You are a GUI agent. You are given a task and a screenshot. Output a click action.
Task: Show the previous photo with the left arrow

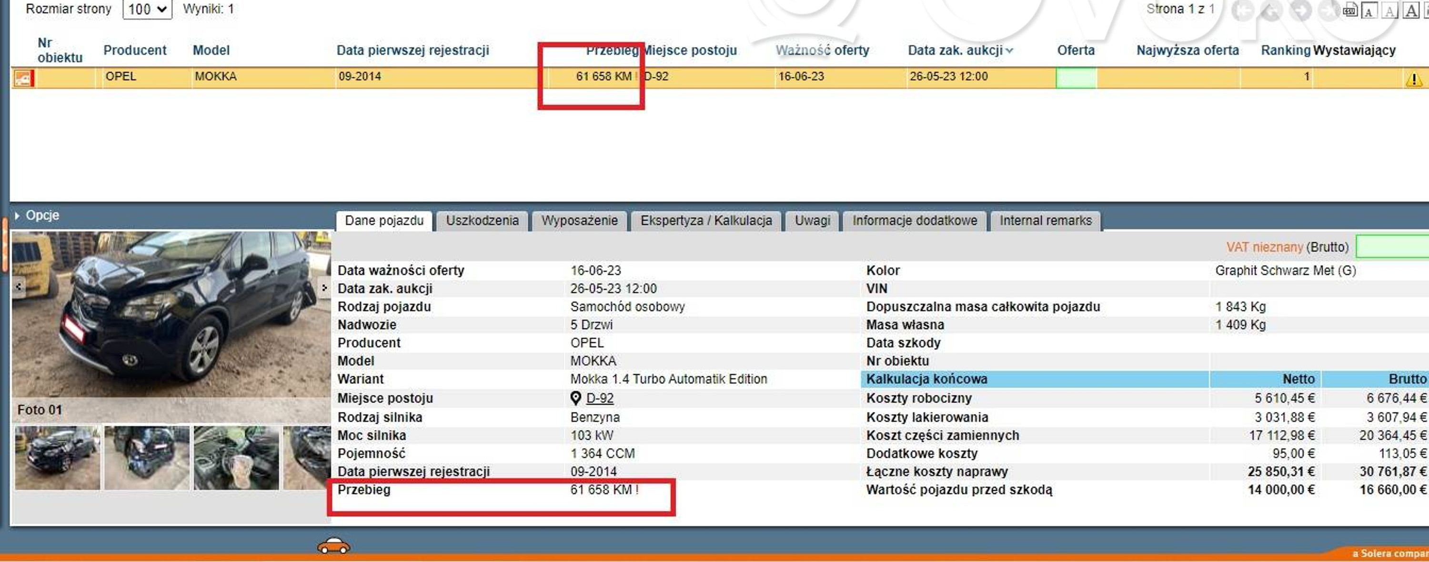(x=19, y=287)
